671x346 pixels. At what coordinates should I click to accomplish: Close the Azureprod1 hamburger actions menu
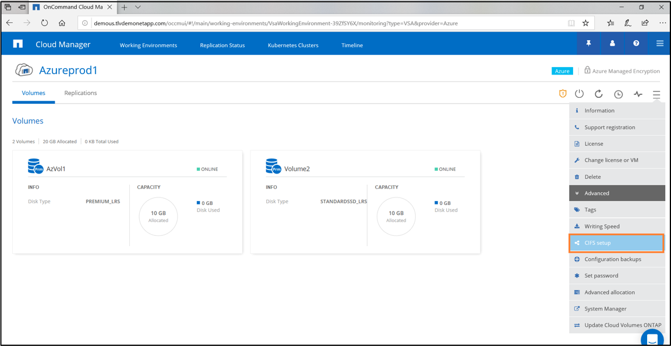tap(656, 94)
